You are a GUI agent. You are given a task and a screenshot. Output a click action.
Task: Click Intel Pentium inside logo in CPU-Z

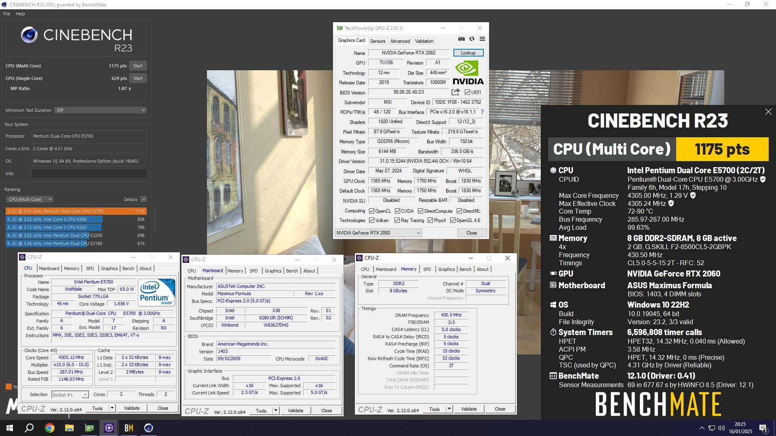coord(157,292)
